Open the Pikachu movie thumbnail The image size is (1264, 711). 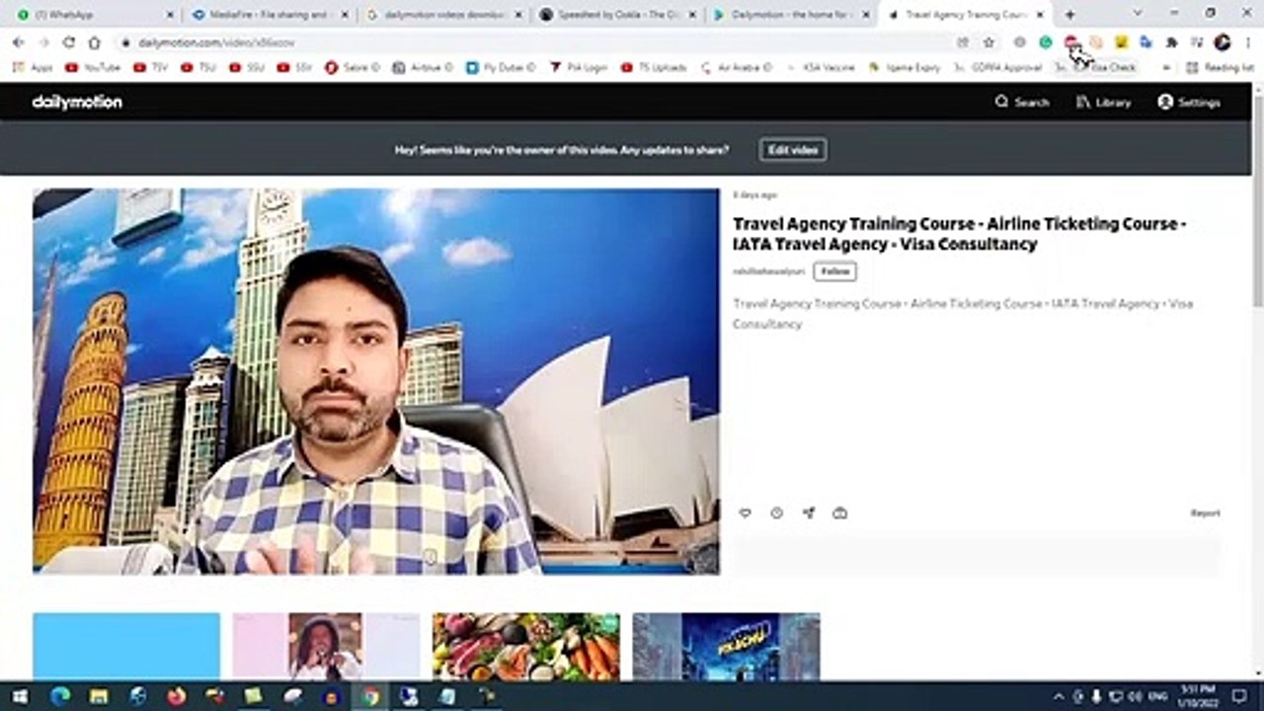coord(726,647)
